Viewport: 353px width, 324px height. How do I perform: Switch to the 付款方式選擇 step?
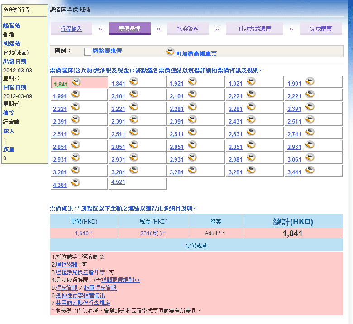(254, 29)
